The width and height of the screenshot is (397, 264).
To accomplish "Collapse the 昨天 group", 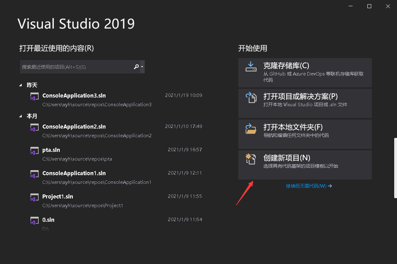I will [21, 85].
